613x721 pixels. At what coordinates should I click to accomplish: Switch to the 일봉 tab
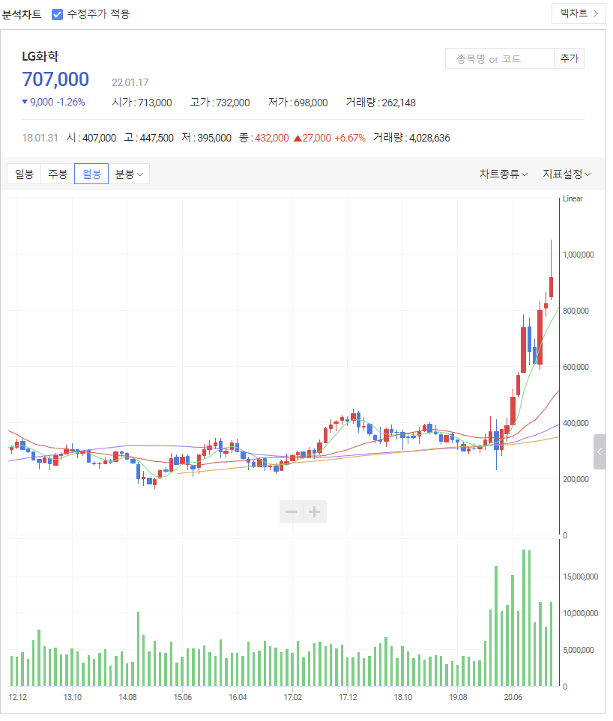[x=25, y=175]
